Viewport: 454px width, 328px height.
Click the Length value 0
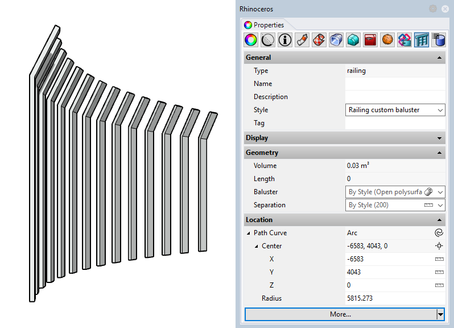[x=349, y=179]
